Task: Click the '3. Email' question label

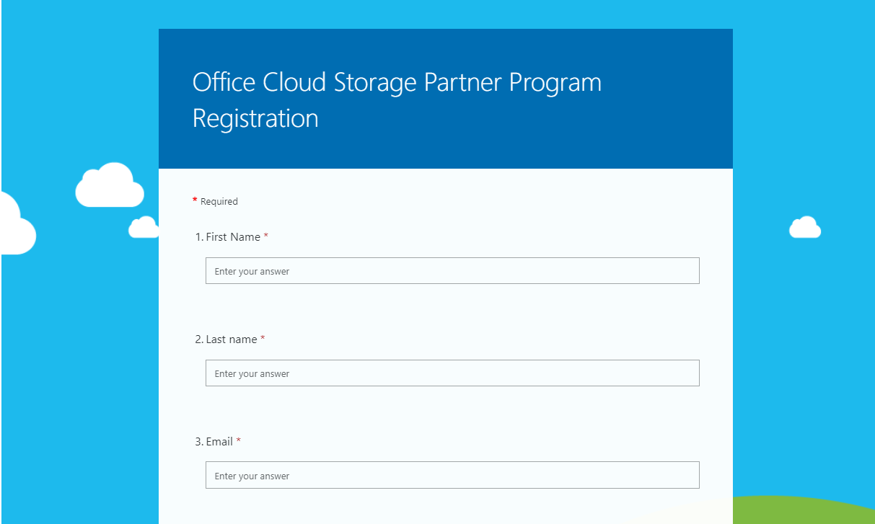Action: pyautogui.click(x=215, y=441)
